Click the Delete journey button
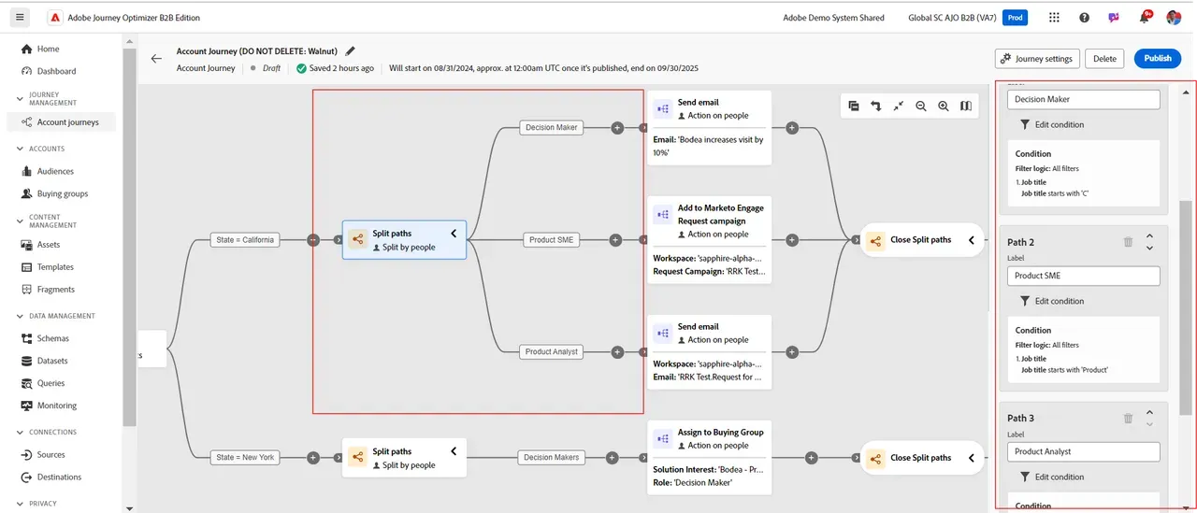This screenshot has width=1197, height=513. 1104,58
